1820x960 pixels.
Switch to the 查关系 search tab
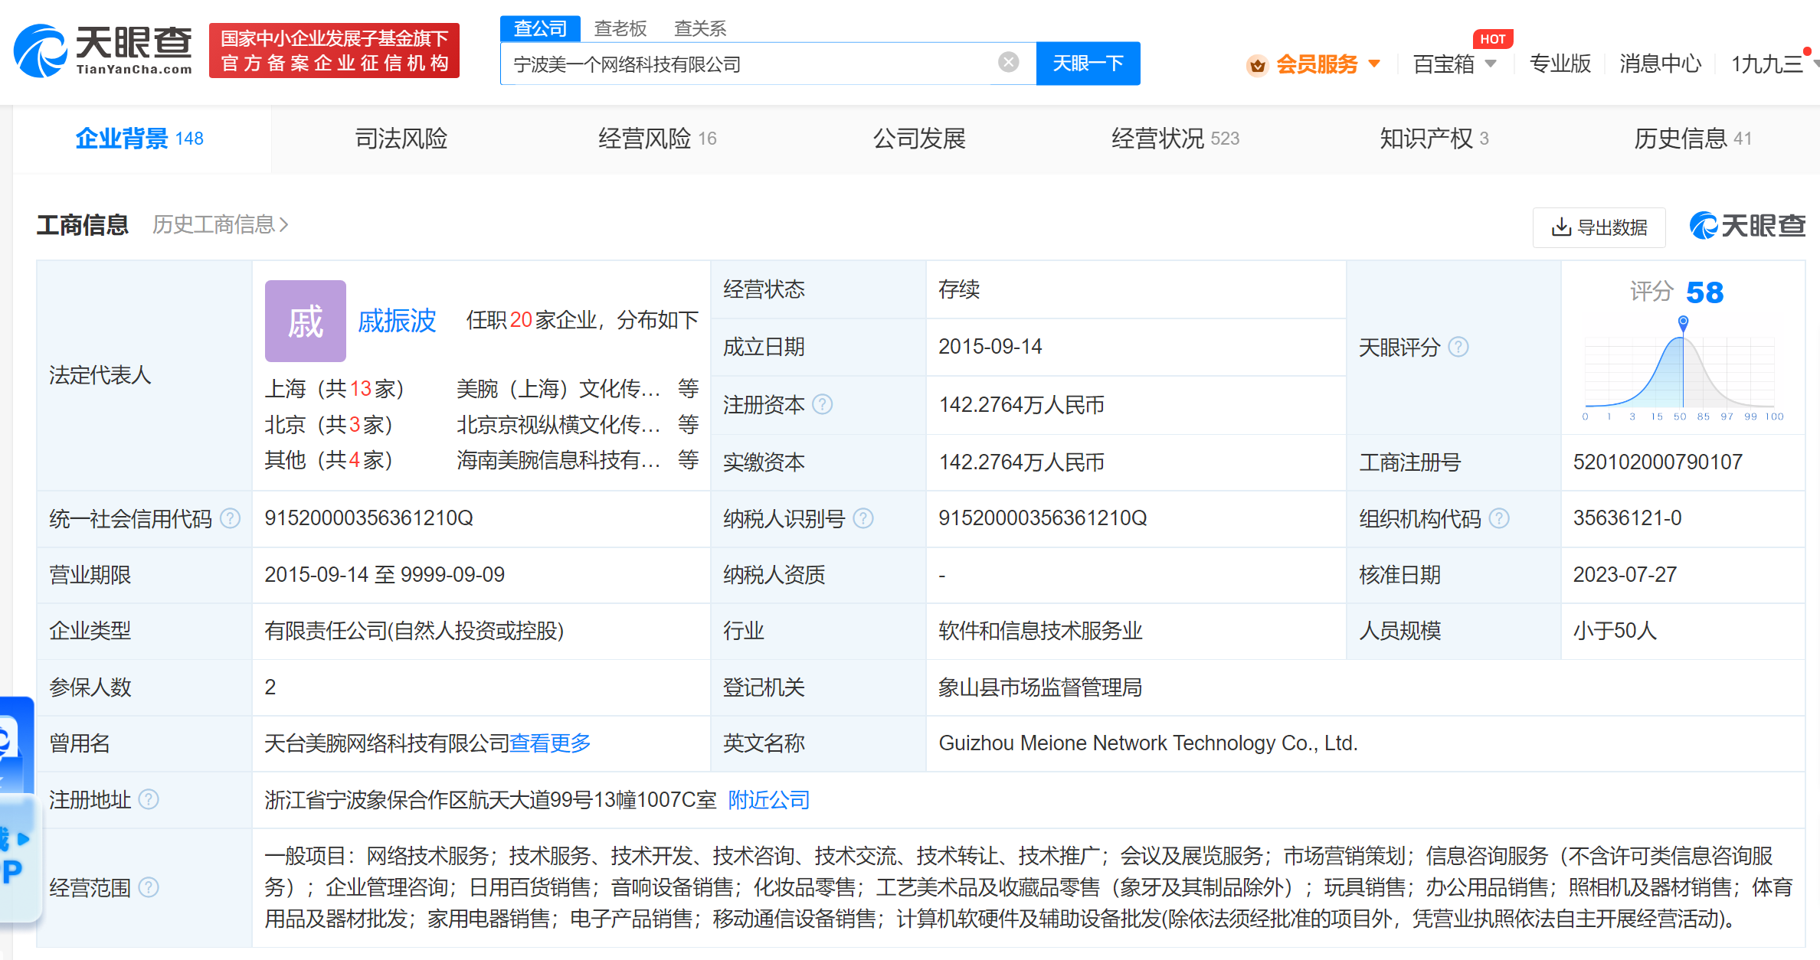700,28
